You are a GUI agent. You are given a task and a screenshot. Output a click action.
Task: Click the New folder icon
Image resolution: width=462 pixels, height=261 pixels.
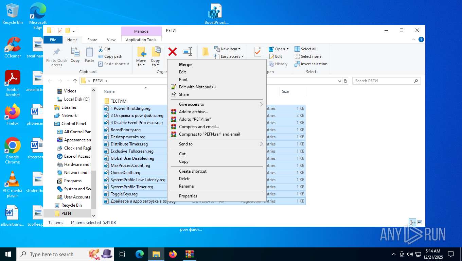pos(206,52)
